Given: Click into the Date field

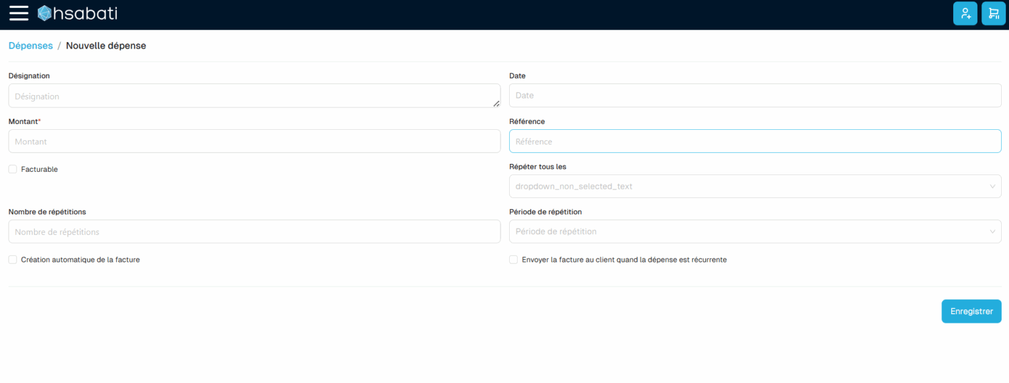Looking at the screenshot, I should coord(755,96).
